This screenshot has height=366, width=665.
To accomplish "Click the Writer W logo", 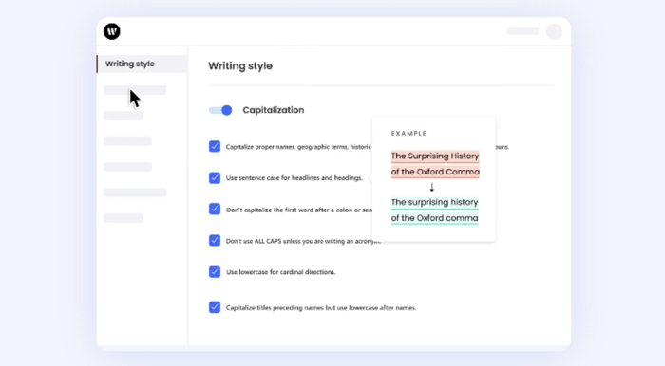I will 112,31.
